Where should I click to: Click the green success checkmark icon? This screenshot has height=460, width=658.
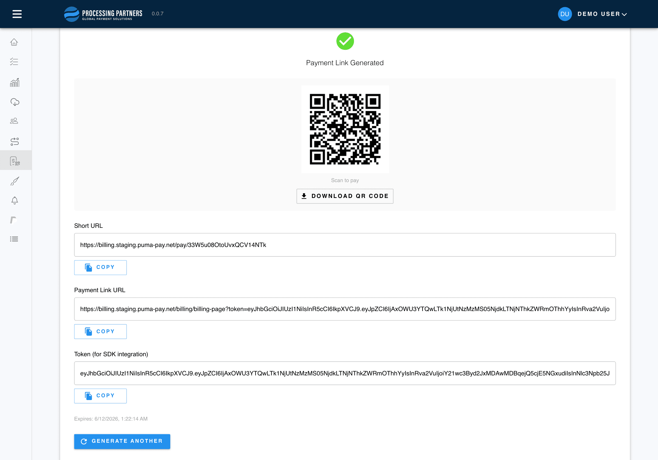click(345, 41)
